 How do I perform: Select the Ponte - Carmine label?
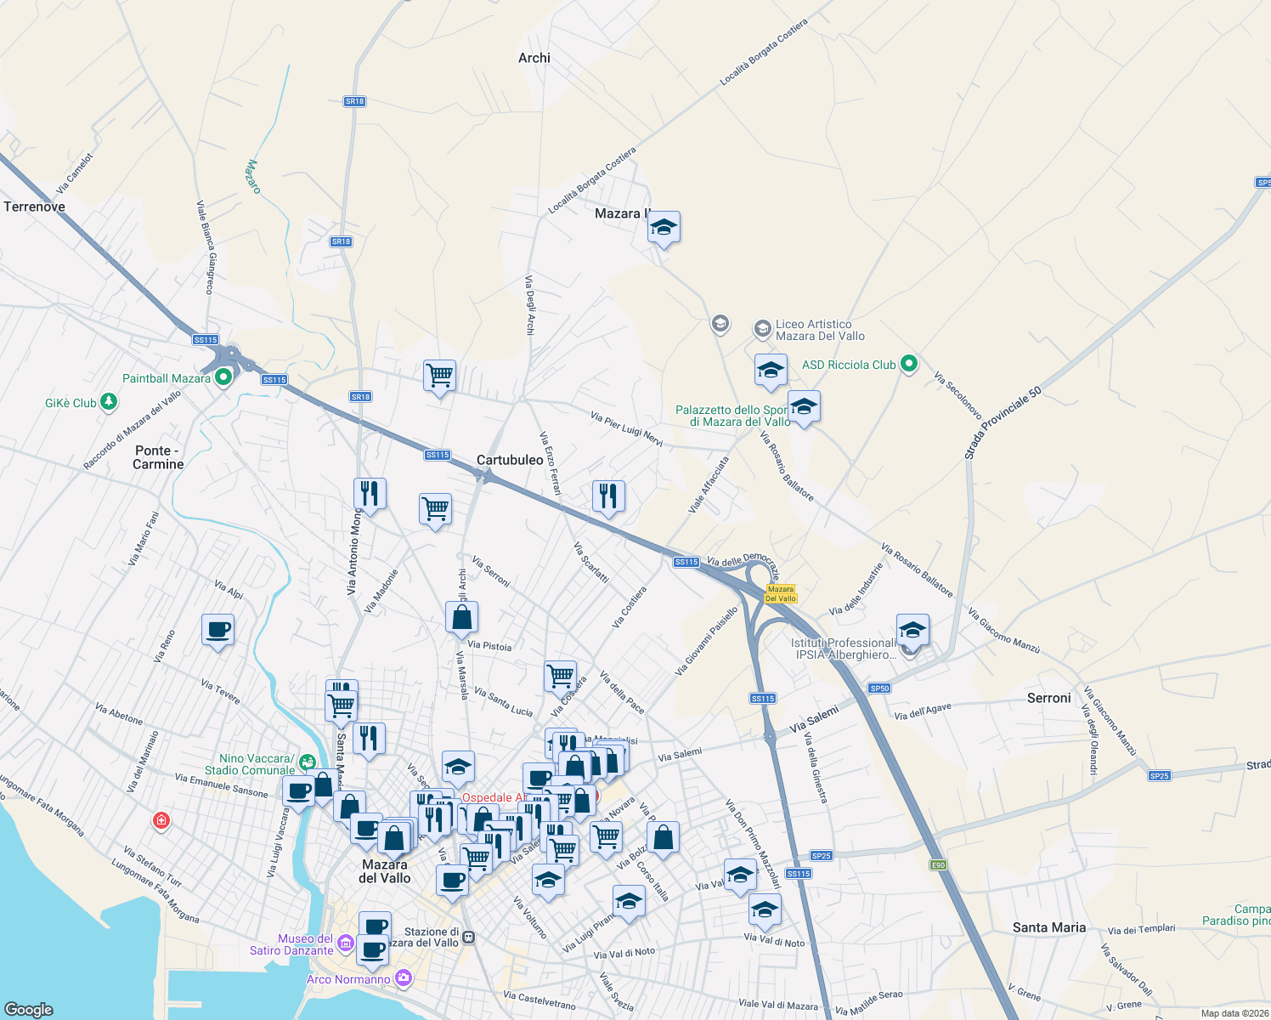158,457
